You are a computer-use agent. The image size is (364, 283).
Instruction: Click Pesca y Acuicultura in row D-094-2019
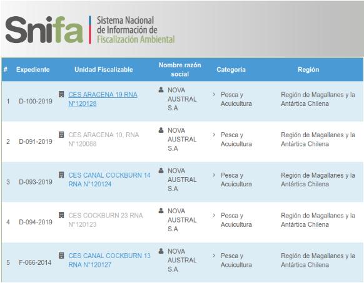[x=236, y=220]
